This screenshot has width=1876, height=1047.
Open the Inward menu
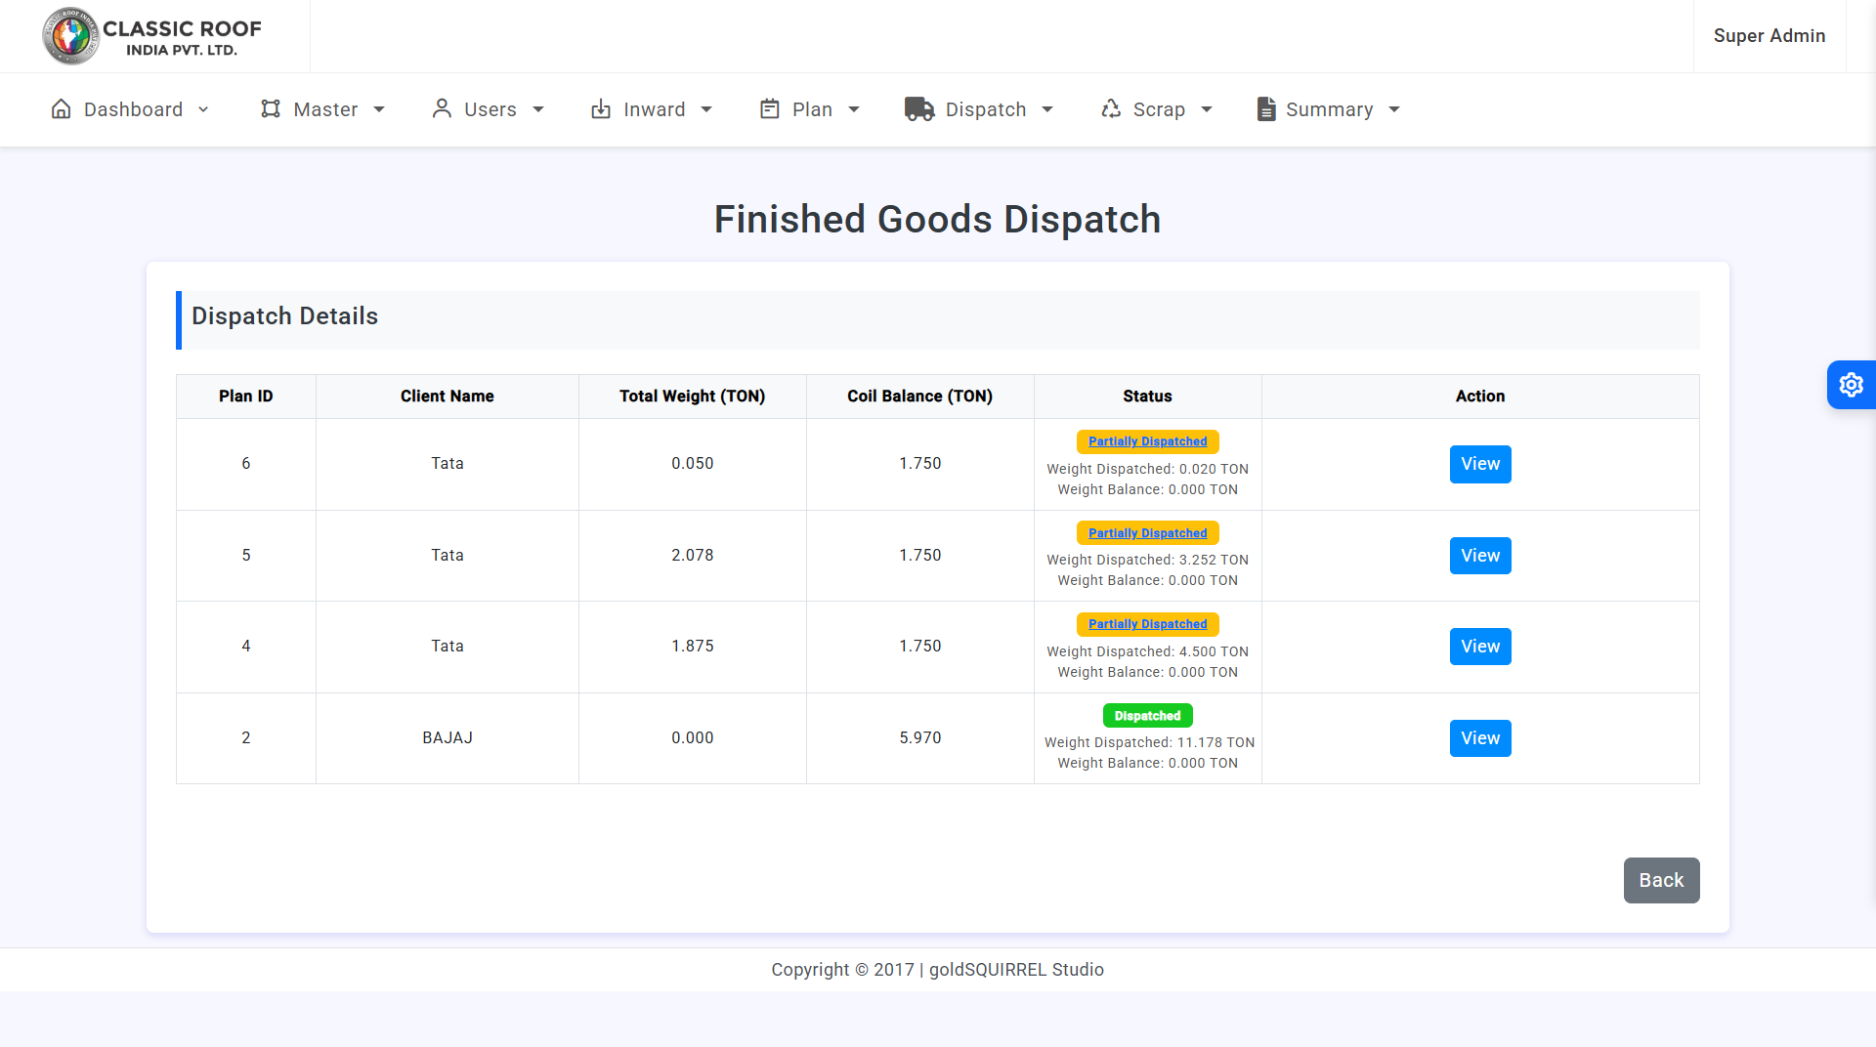tap(654, 109)
